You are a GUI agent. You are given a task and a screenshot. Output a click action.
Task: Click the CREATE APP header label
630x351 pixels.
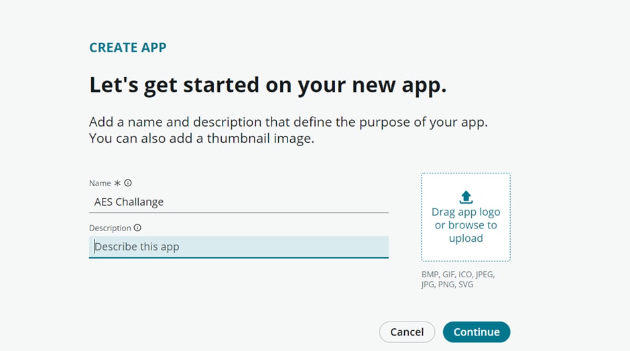(x=128, y=48)
